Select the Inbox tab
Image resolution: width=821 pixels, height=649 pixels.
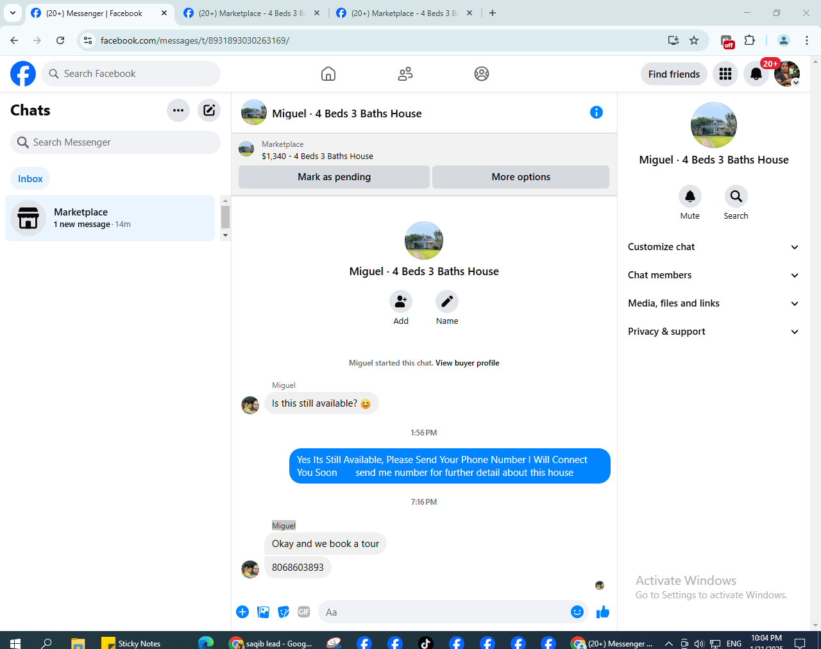point(30,179)
